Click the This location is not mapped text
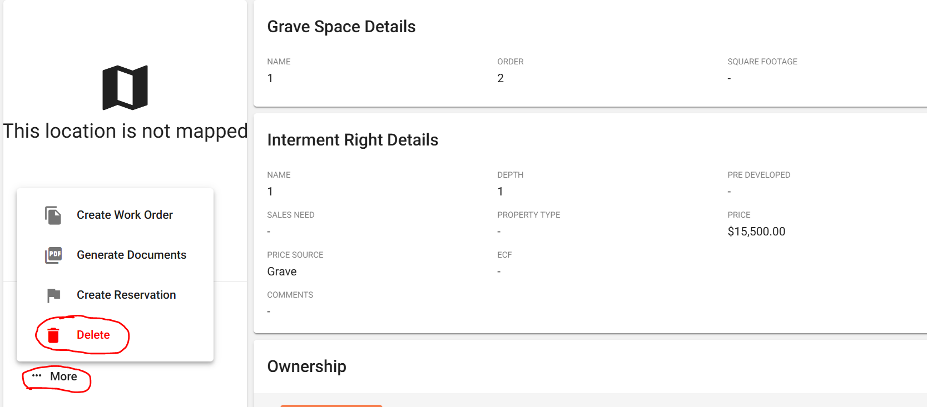The height and width of the screenshot is (407, 927). coord(125,131)
